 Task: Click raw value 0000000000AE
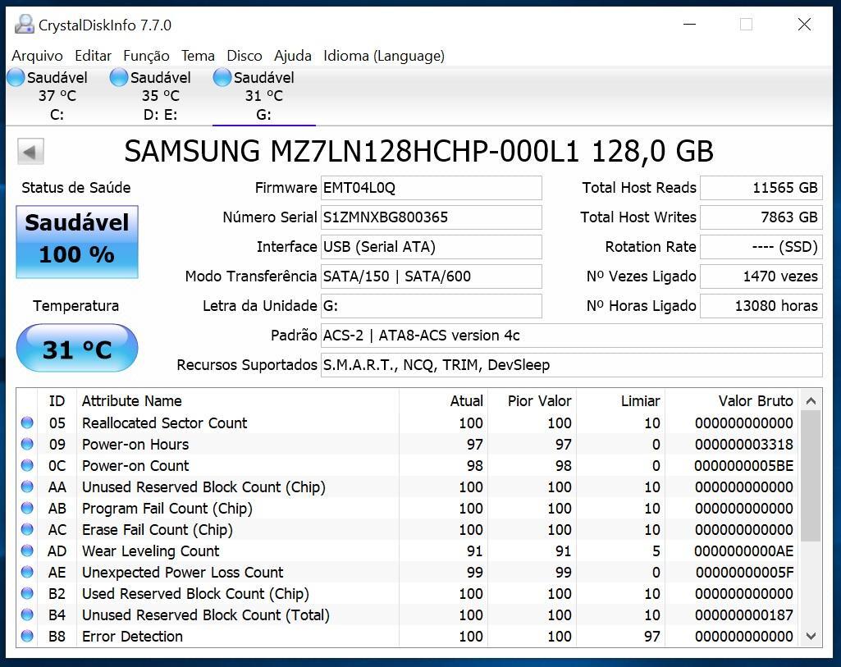pos(744,551)
